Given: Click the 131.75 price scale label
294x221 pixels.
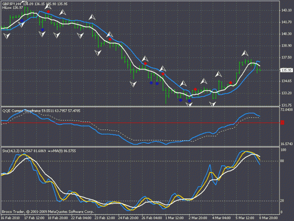Looking at the screenshot, I should point(286,105).
